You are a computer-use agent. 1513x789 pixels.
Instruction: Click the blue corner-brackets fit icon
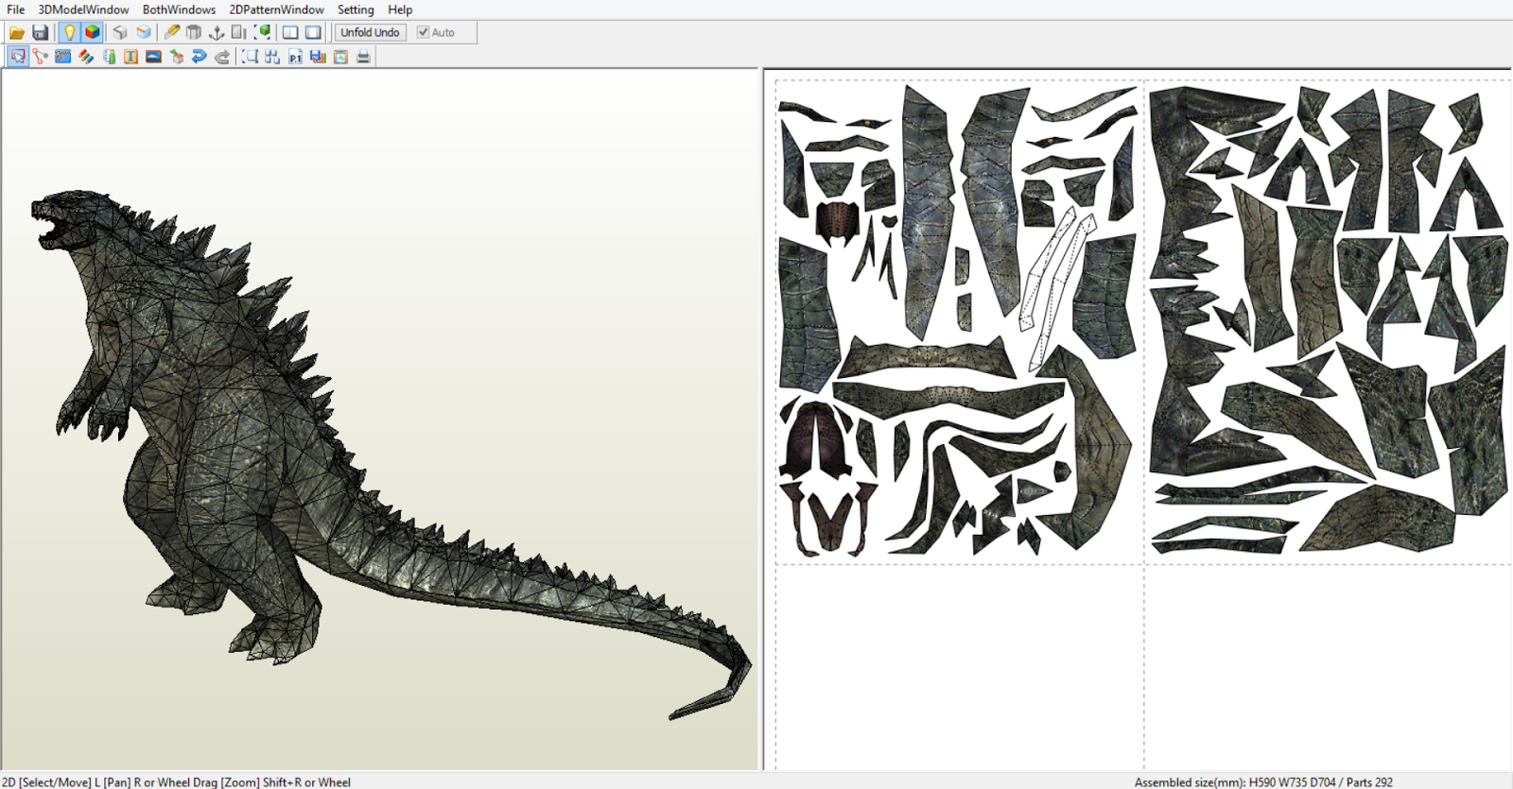pos(250,57)
